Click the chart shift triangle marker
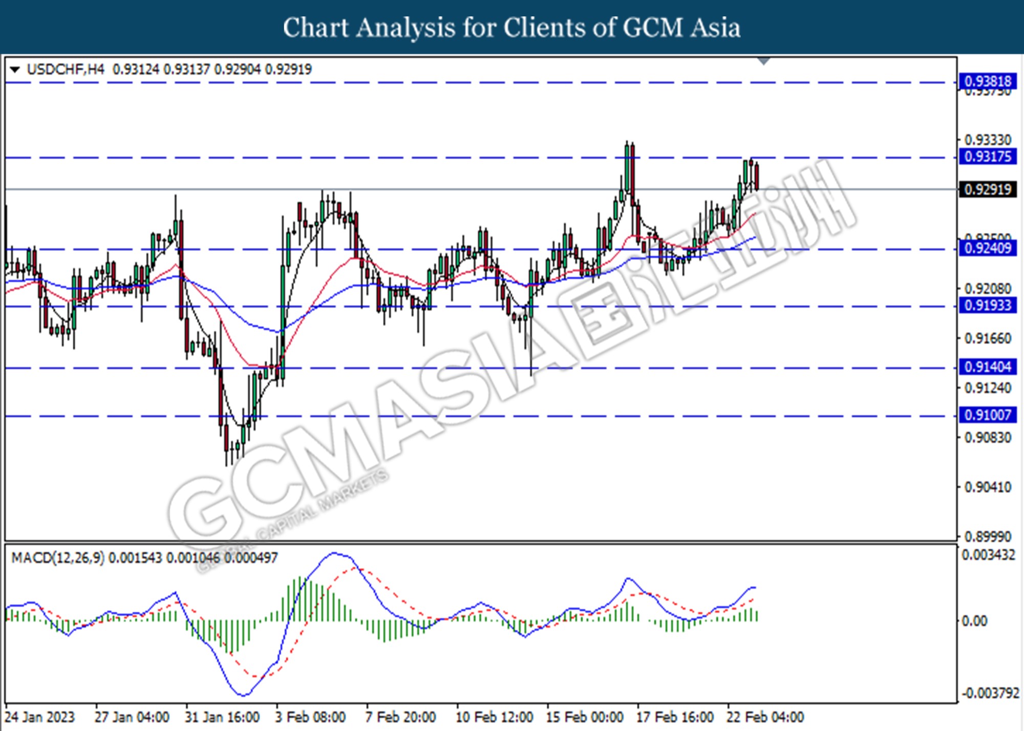Screen dimensions: 1024x731 pos(763,61)
